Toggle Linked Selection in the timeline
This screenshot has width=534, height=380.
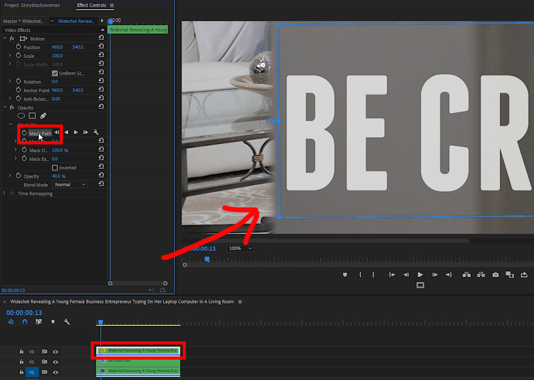tap(39, 321)
